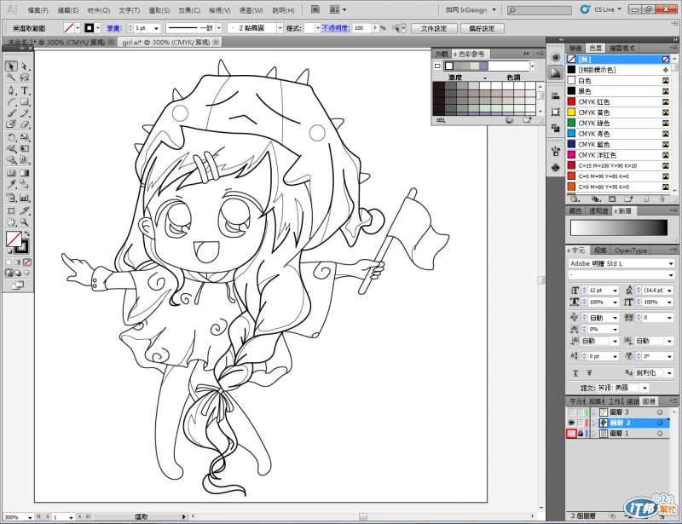Select the Pen tool
Image resolution: width=682 pixels, height=524 pixels.
click(x=11, y=90)
